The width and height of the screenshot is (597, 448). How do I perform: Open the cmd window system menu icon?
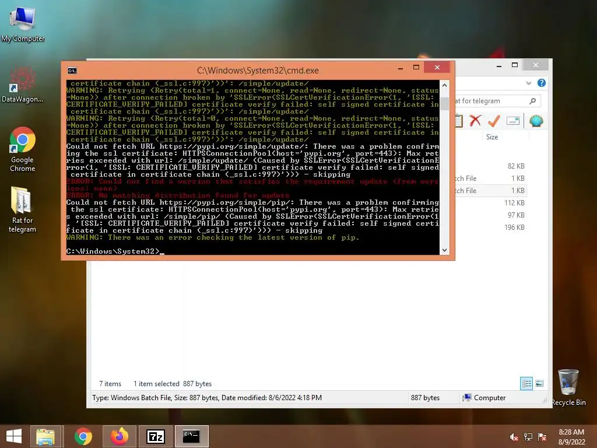pyautogui.click(x=72, y=71)
